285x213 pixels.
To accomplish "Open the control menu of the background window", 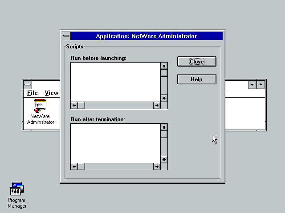I will [x=28, y=85].
